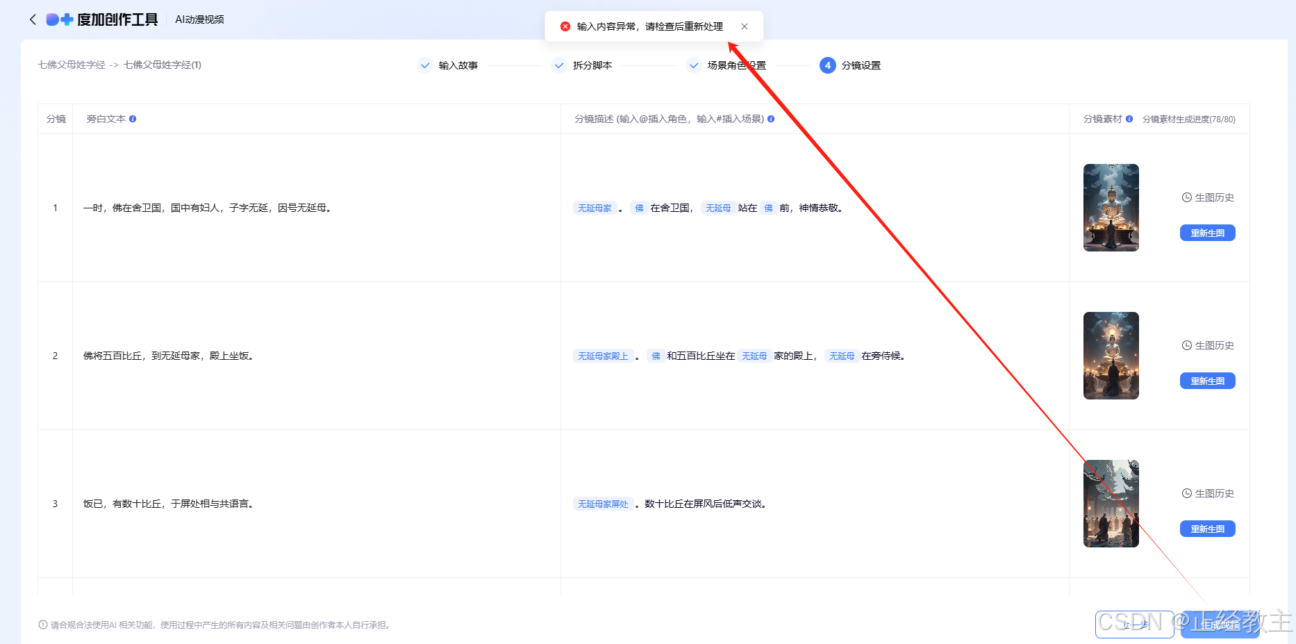Regenerate image with 重新生图 for shot 3
The image size is (1296, 644).
[1208, 529]
